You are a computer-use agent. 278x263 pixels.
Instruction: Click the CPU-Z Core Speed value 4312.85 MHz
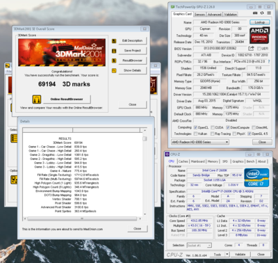coord(199,221)
